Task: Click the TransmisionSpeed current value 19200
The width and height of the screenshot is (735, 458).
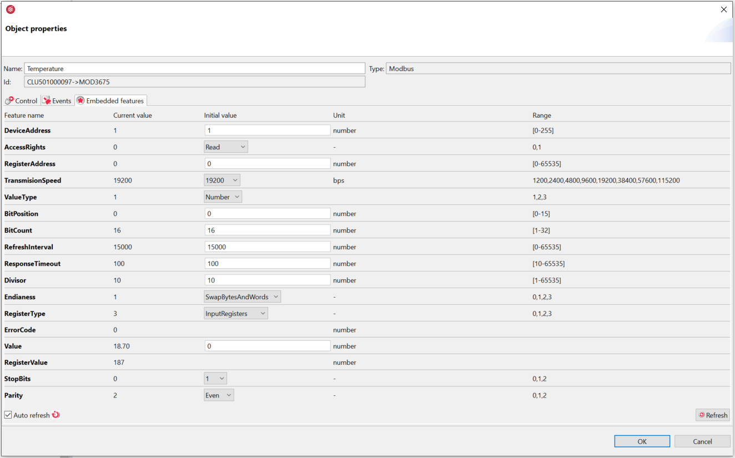Action: (x=123, y=180)
